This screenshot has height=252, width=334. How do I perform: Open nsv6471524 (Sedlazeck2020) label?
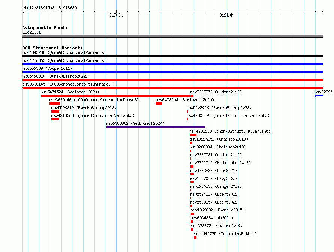point(70,92)
